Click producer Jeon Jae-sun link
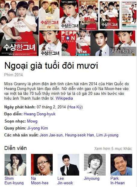 click(51, 135)
